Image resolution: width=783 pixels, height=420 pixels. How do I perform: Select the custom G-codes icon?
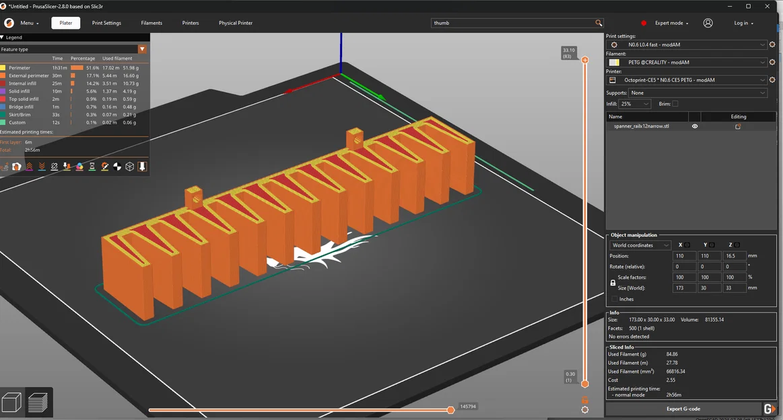(x=104, y=166)
